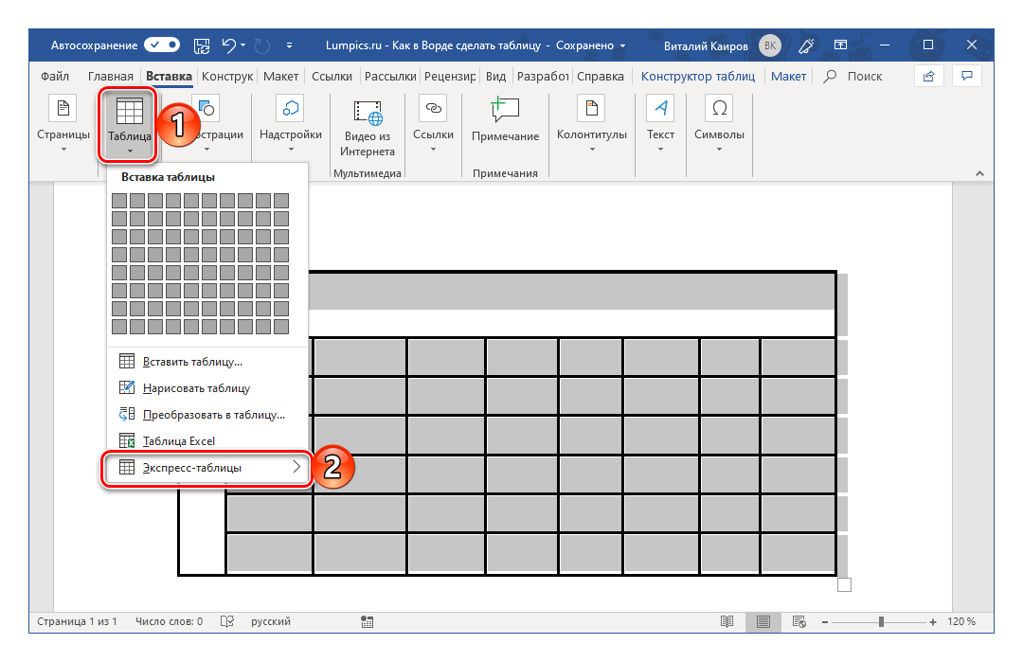The height and width of the screenshot is (662, 1023).
Task: Expand the Экспресс-таблицы submenu
Action: (x=206, y=467)
